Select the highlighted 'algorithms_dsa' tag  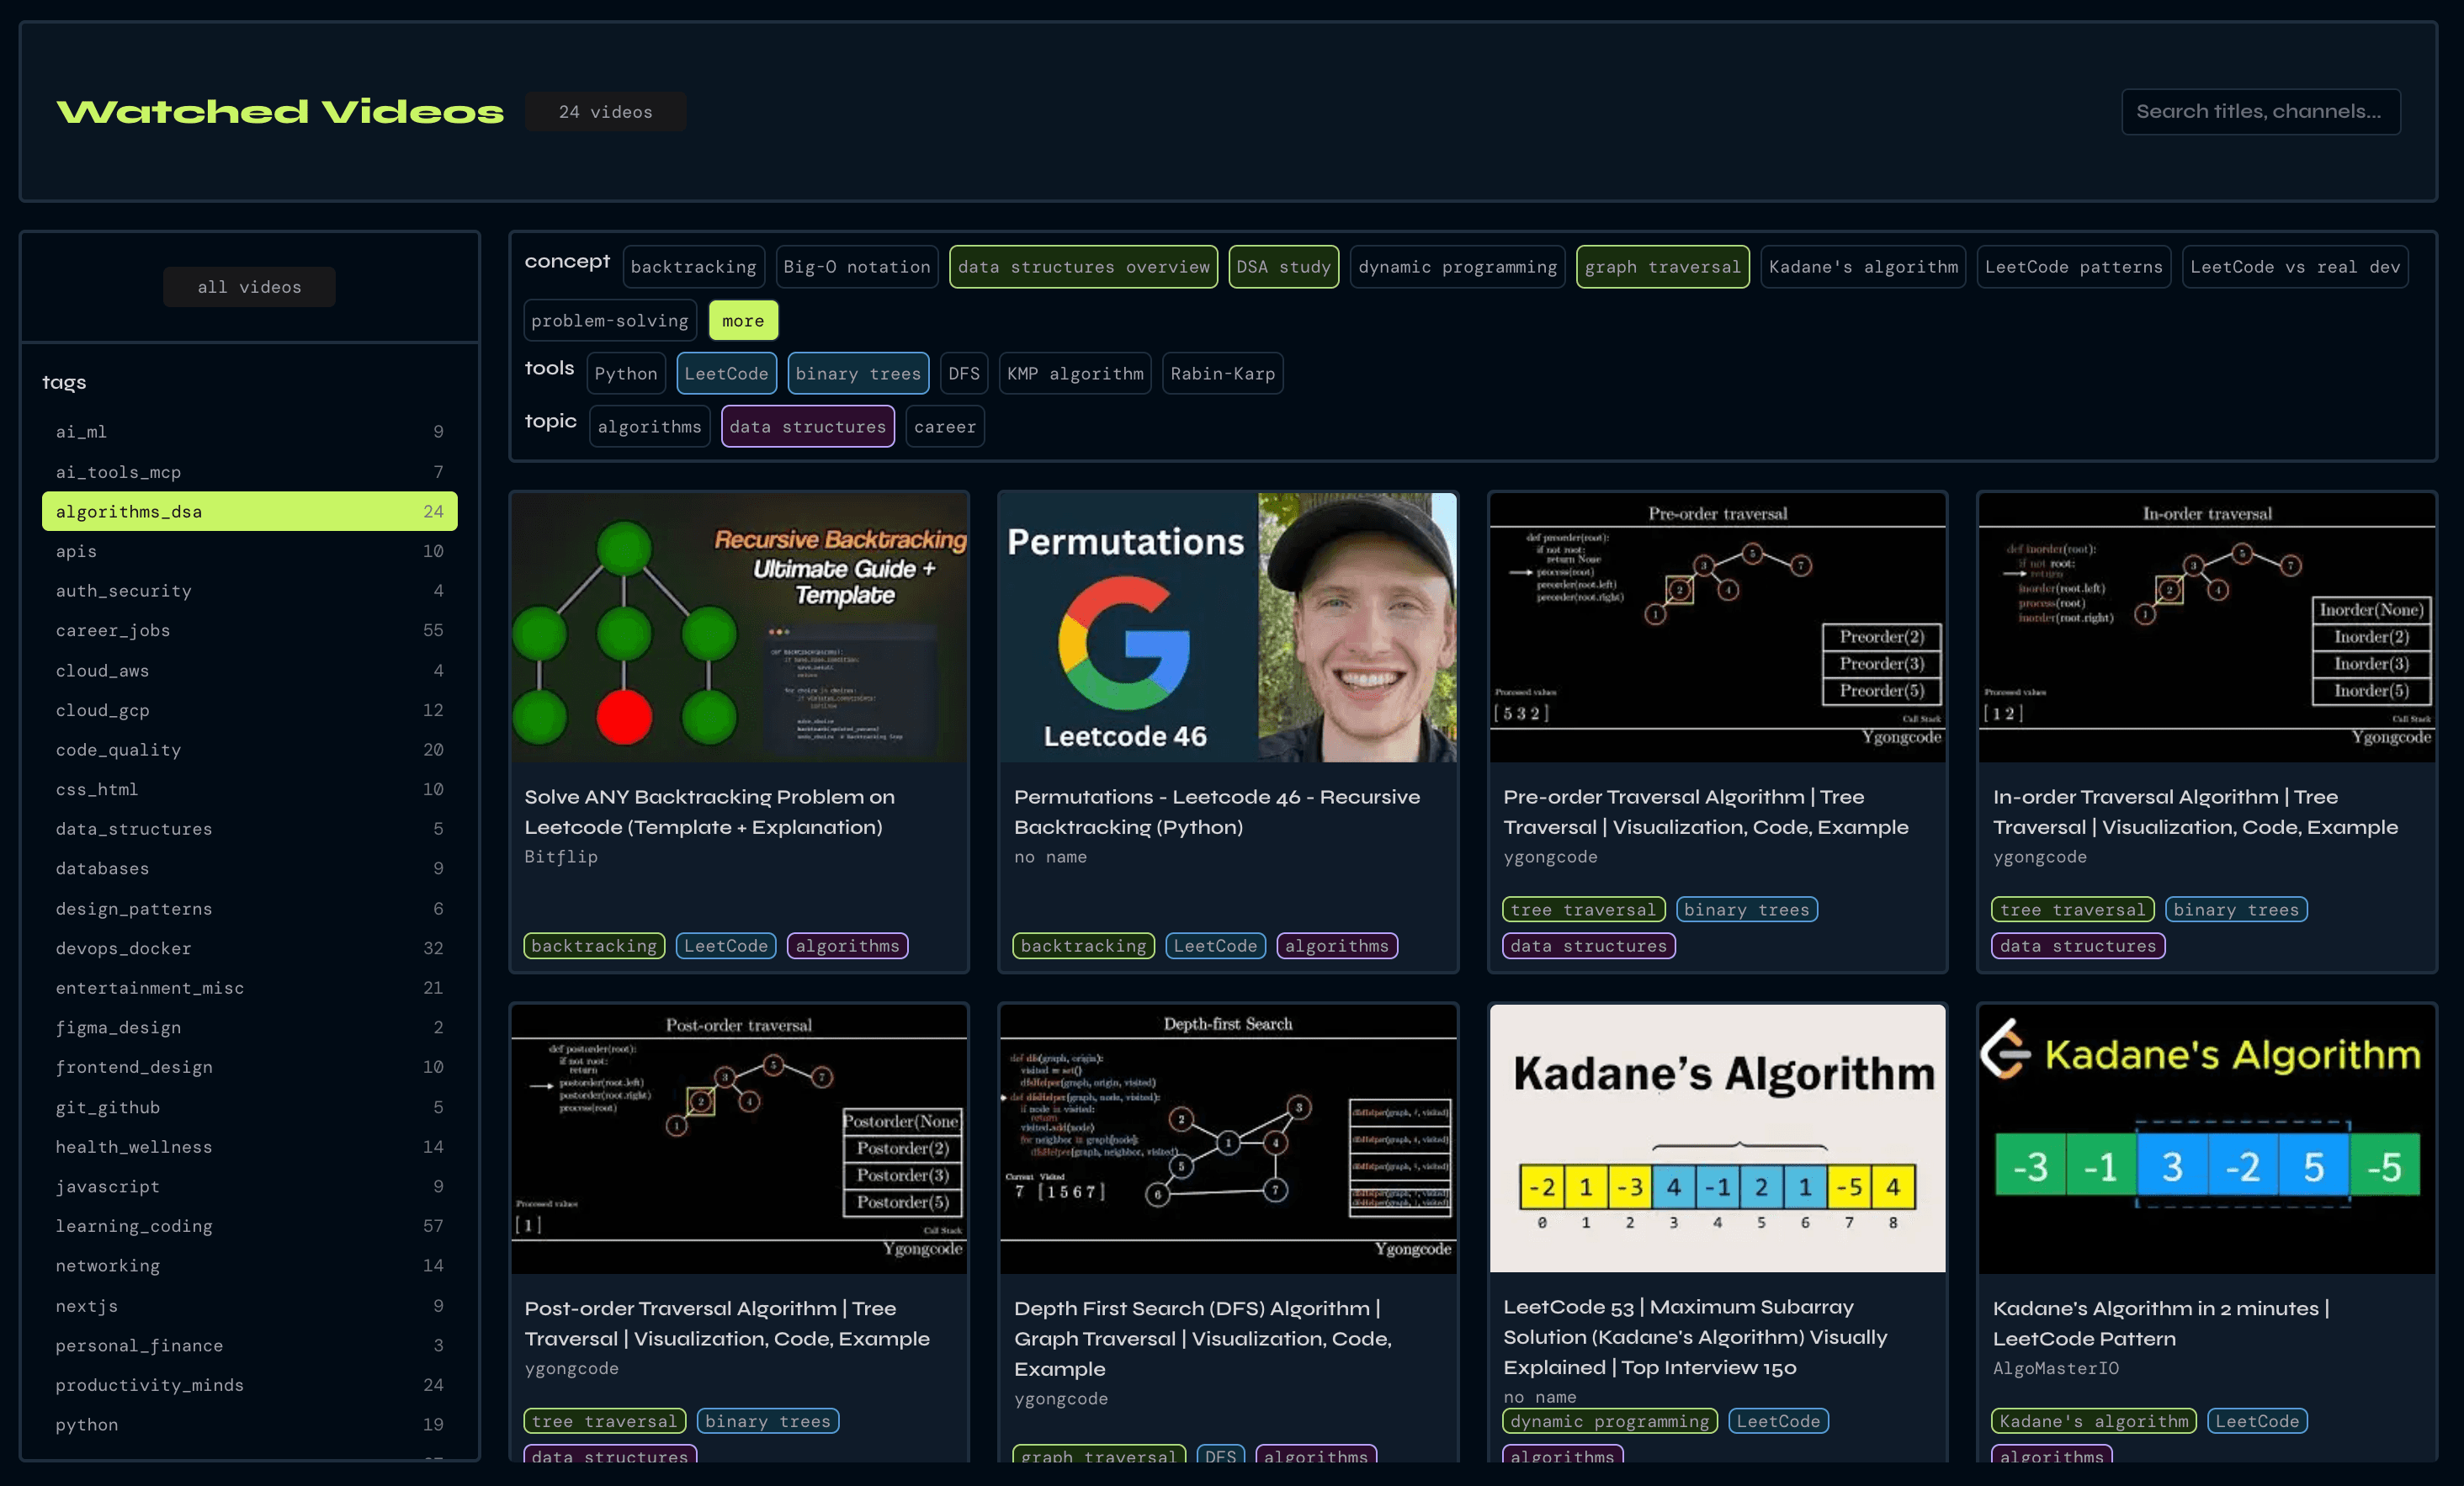tap(249, 511)
